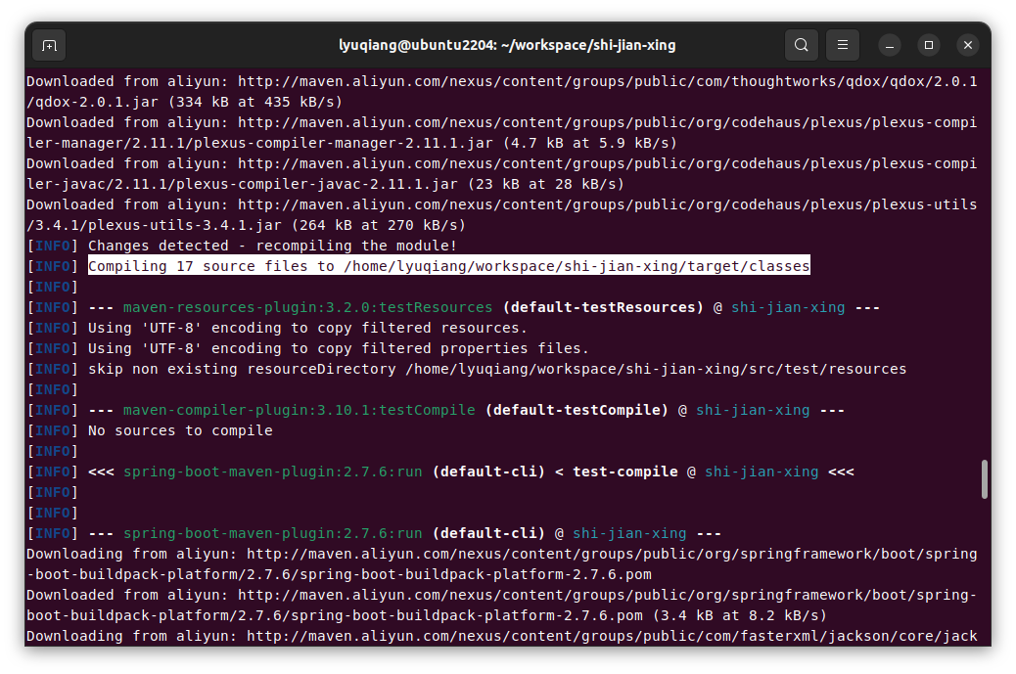This screenshot has height=674, width=1016.
Task: Click the bold (default-testCompile) text
Action: [x=577, y=410]
